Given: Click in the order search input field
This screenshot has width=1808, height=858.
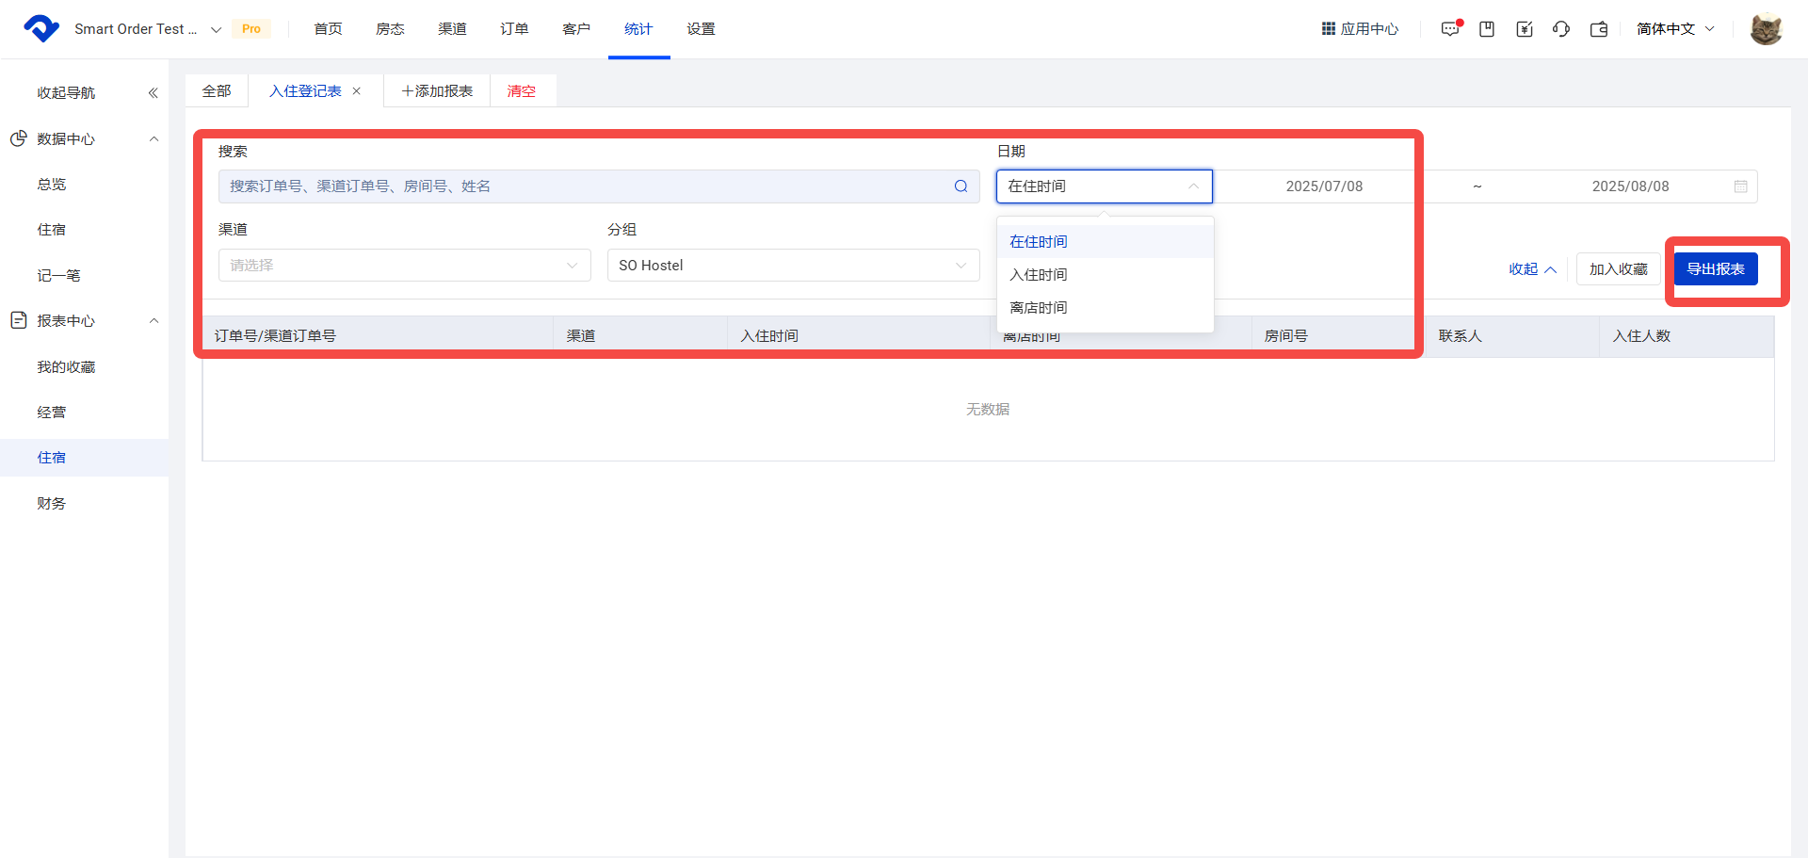Looking at the screenshot, I should [x=584, y=186].
